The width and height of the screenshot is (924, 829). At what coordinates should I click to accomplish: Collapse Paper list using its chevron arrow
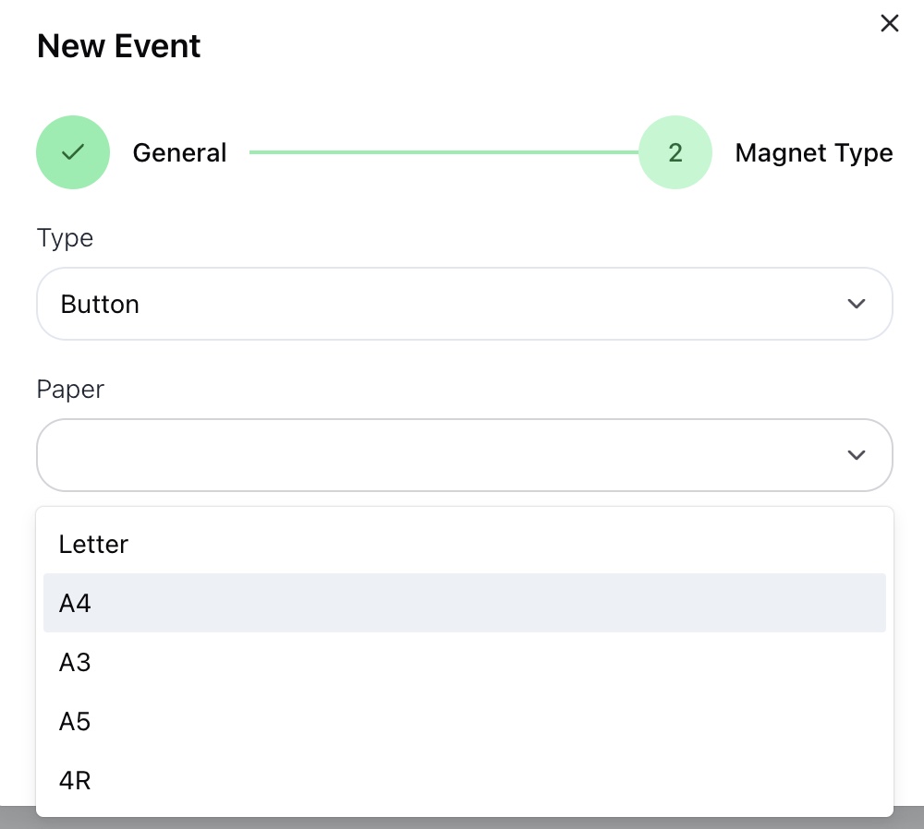[x=857, y=455]
